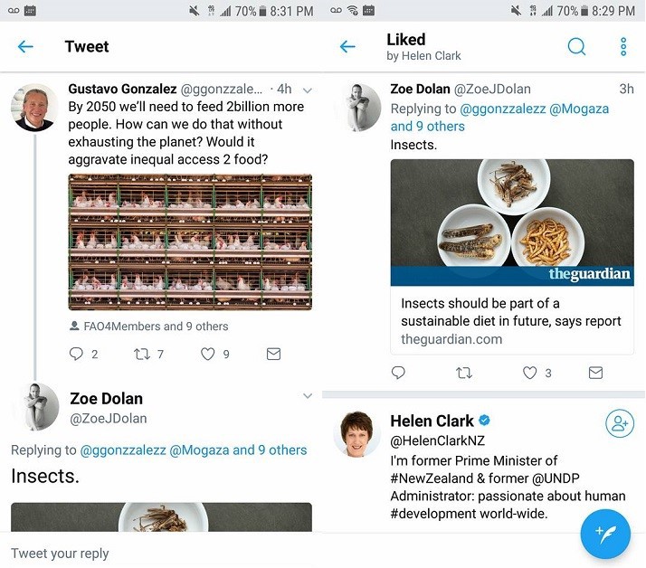Image resolution: width=646 pixels, height=568 pixels.
Task: Like Gustavo Gonzalez's tweet
Action: 208,355
